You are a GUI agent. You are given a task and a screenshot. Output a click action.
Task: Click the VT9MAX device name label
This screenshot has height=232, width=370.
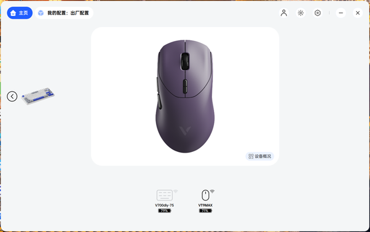click(x=205, y=205)
